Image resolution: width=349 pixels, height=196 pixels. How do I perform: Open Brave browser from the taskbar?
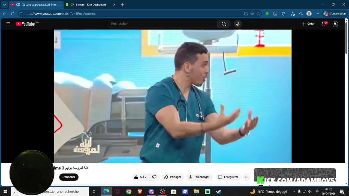click(x=140, y=192)
